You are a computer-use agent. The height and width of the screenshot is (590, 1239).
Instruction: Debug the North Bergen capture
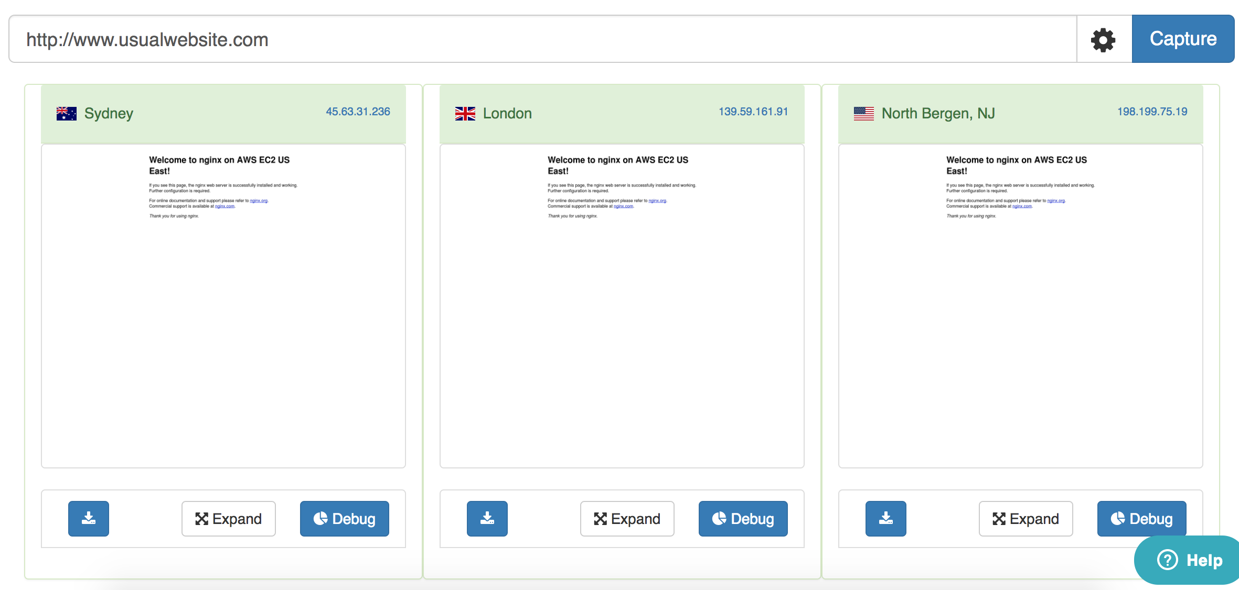point(1142,518)
